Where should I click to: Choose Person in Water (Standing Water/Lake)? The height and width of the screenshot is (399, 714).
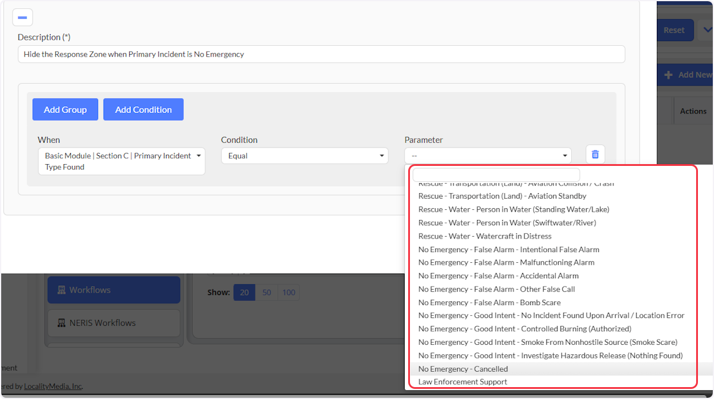[513, 209]
